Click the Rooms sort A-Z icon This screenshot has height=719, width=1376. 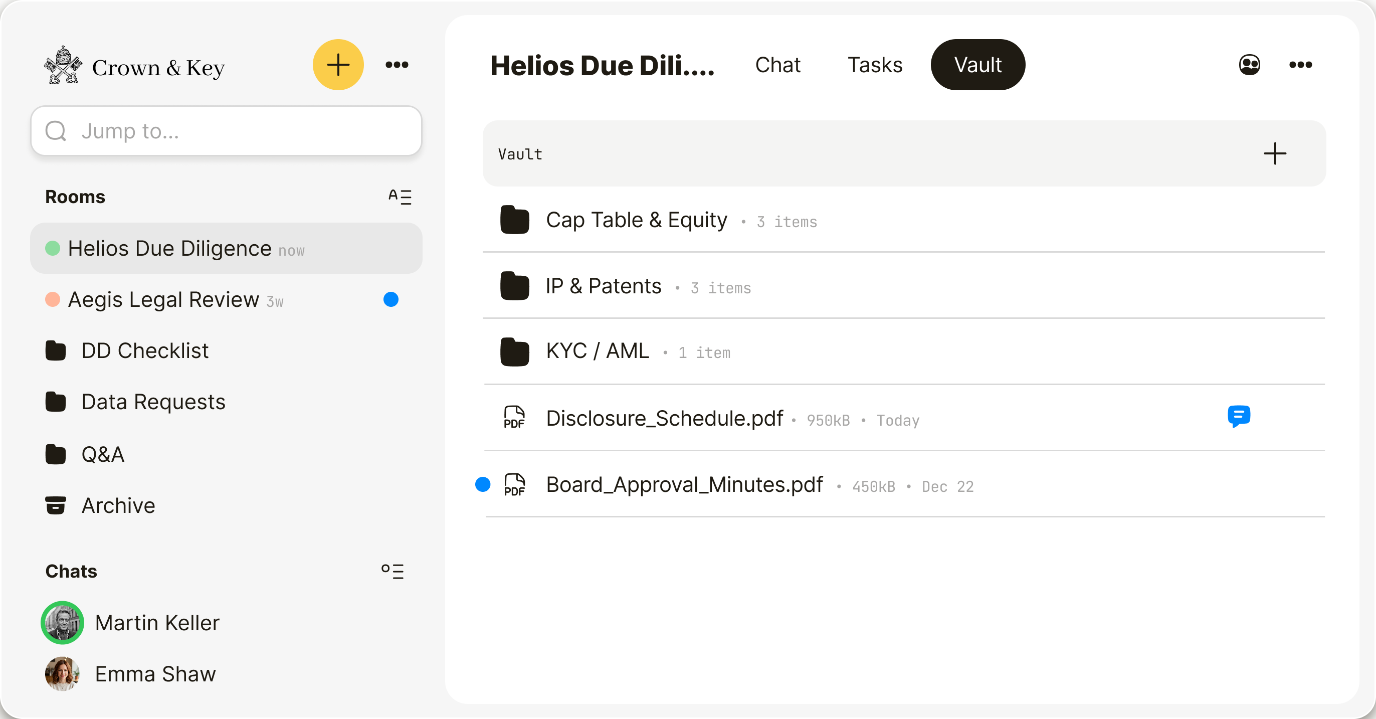(400, 197)
